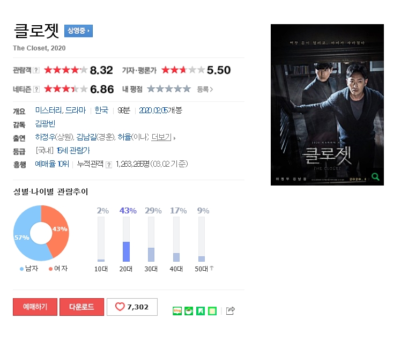The height and width of the screenshot is (348, 393).
Task: Click the green bookmark share icon
Action: click(x=201, y=311)
